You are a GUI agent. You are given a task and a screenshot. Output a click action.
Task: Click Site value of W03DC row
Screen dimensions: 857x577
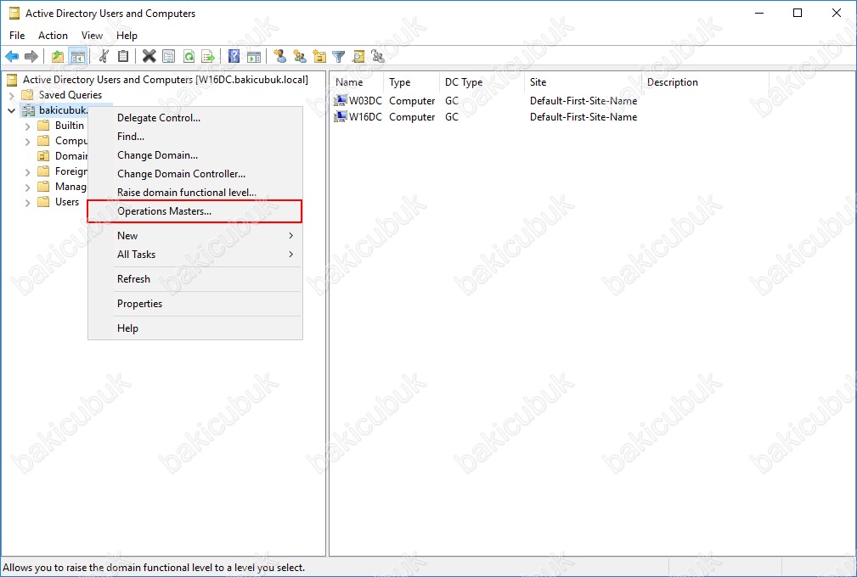[584, 100]
